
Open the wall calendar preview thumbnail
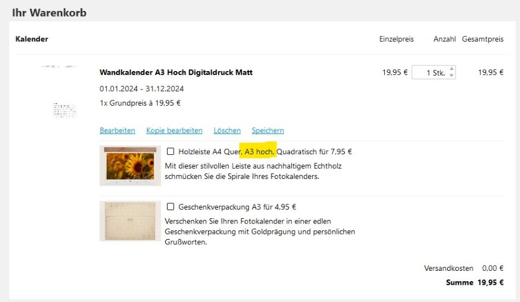(x=59, y=91)
